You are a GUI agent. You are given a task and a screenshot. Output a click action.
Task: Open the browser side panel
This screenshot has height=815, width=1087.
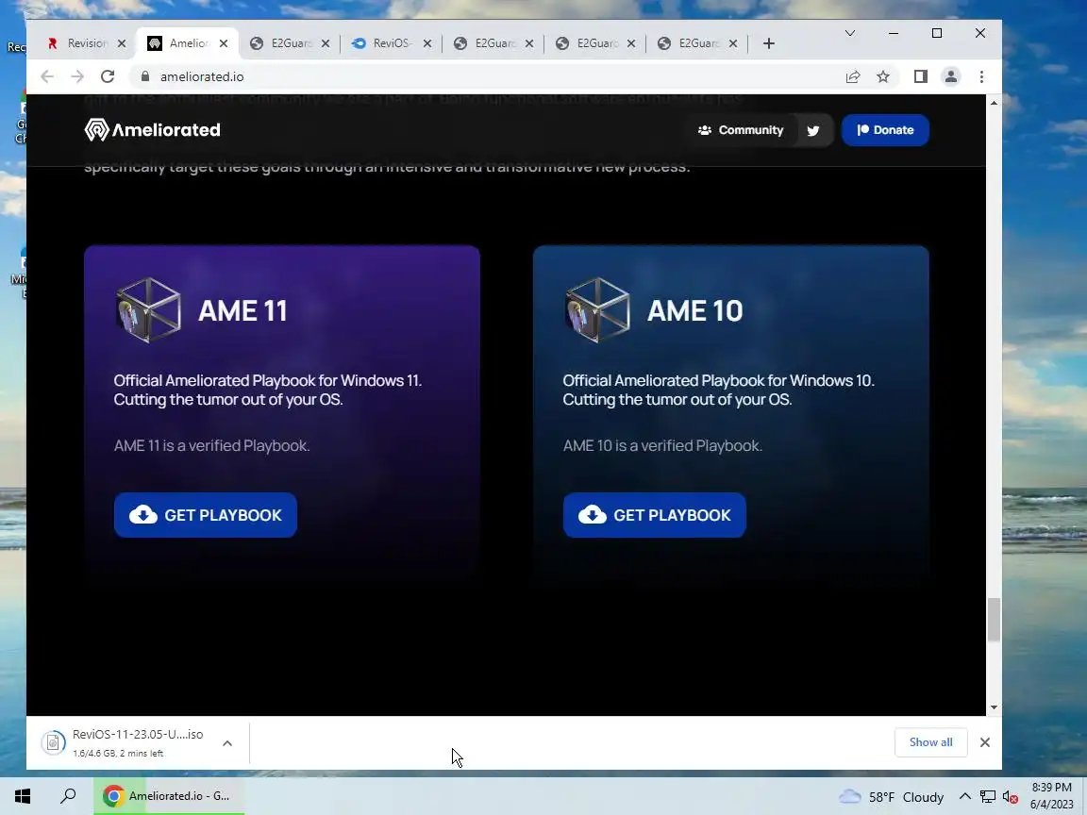click(x=921, y=77)
